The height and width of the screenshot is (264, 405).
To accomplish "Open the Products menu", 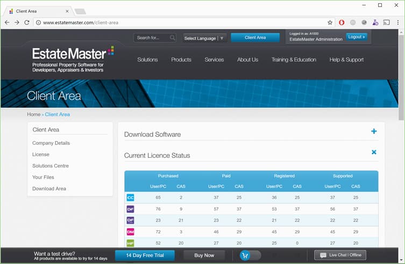I will click(x=181, y=60).
